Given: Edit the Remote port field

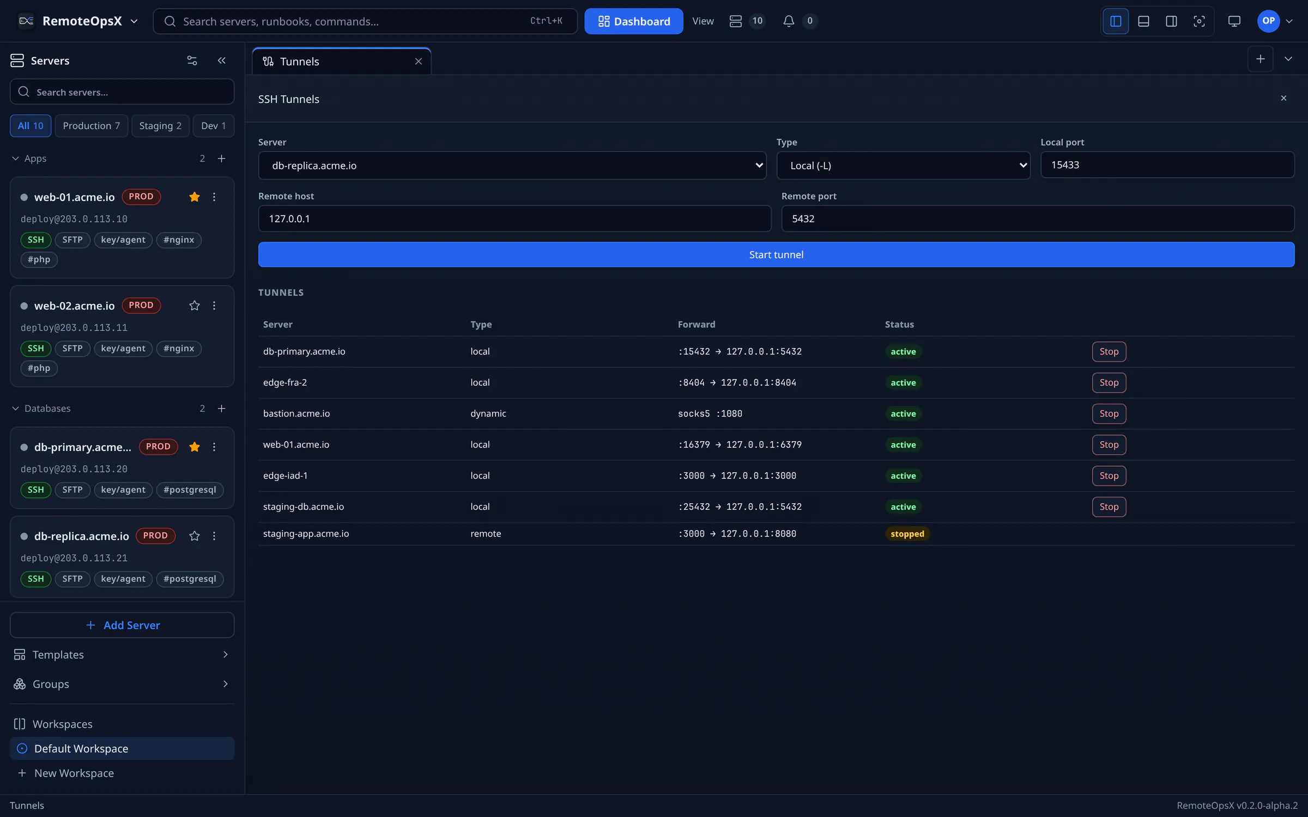Looking at the screenshot, I should [1038, 219].
